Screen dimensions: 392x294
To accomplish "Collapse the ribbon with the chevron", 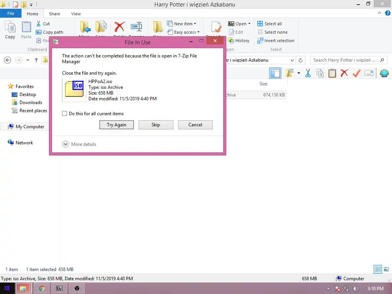I will (x=379, y=13).
